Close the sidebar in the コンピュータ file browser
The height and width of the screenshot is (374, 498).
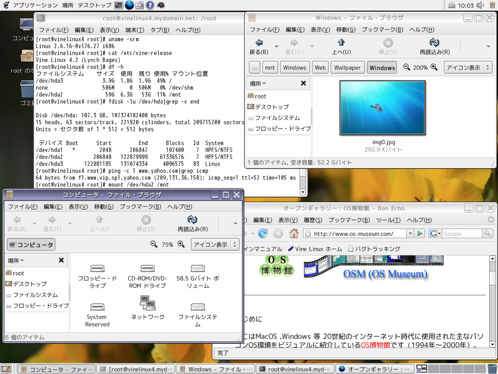pos(61,261)
